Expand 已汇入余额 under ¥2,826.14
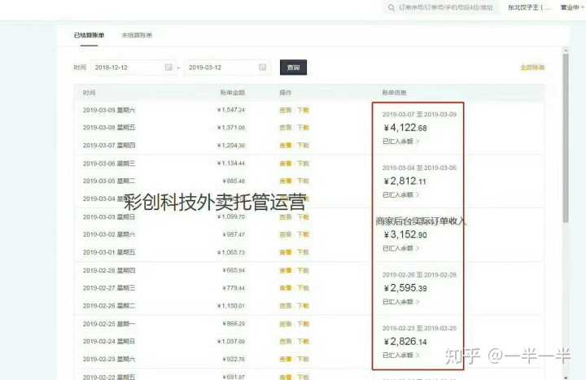 [400, 355]
